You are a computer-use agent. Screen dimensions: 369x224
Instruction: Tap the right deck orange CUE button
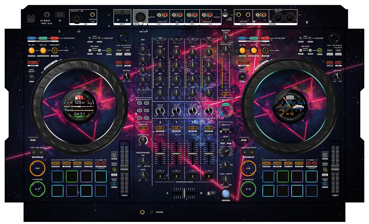[x=248, y=168]
